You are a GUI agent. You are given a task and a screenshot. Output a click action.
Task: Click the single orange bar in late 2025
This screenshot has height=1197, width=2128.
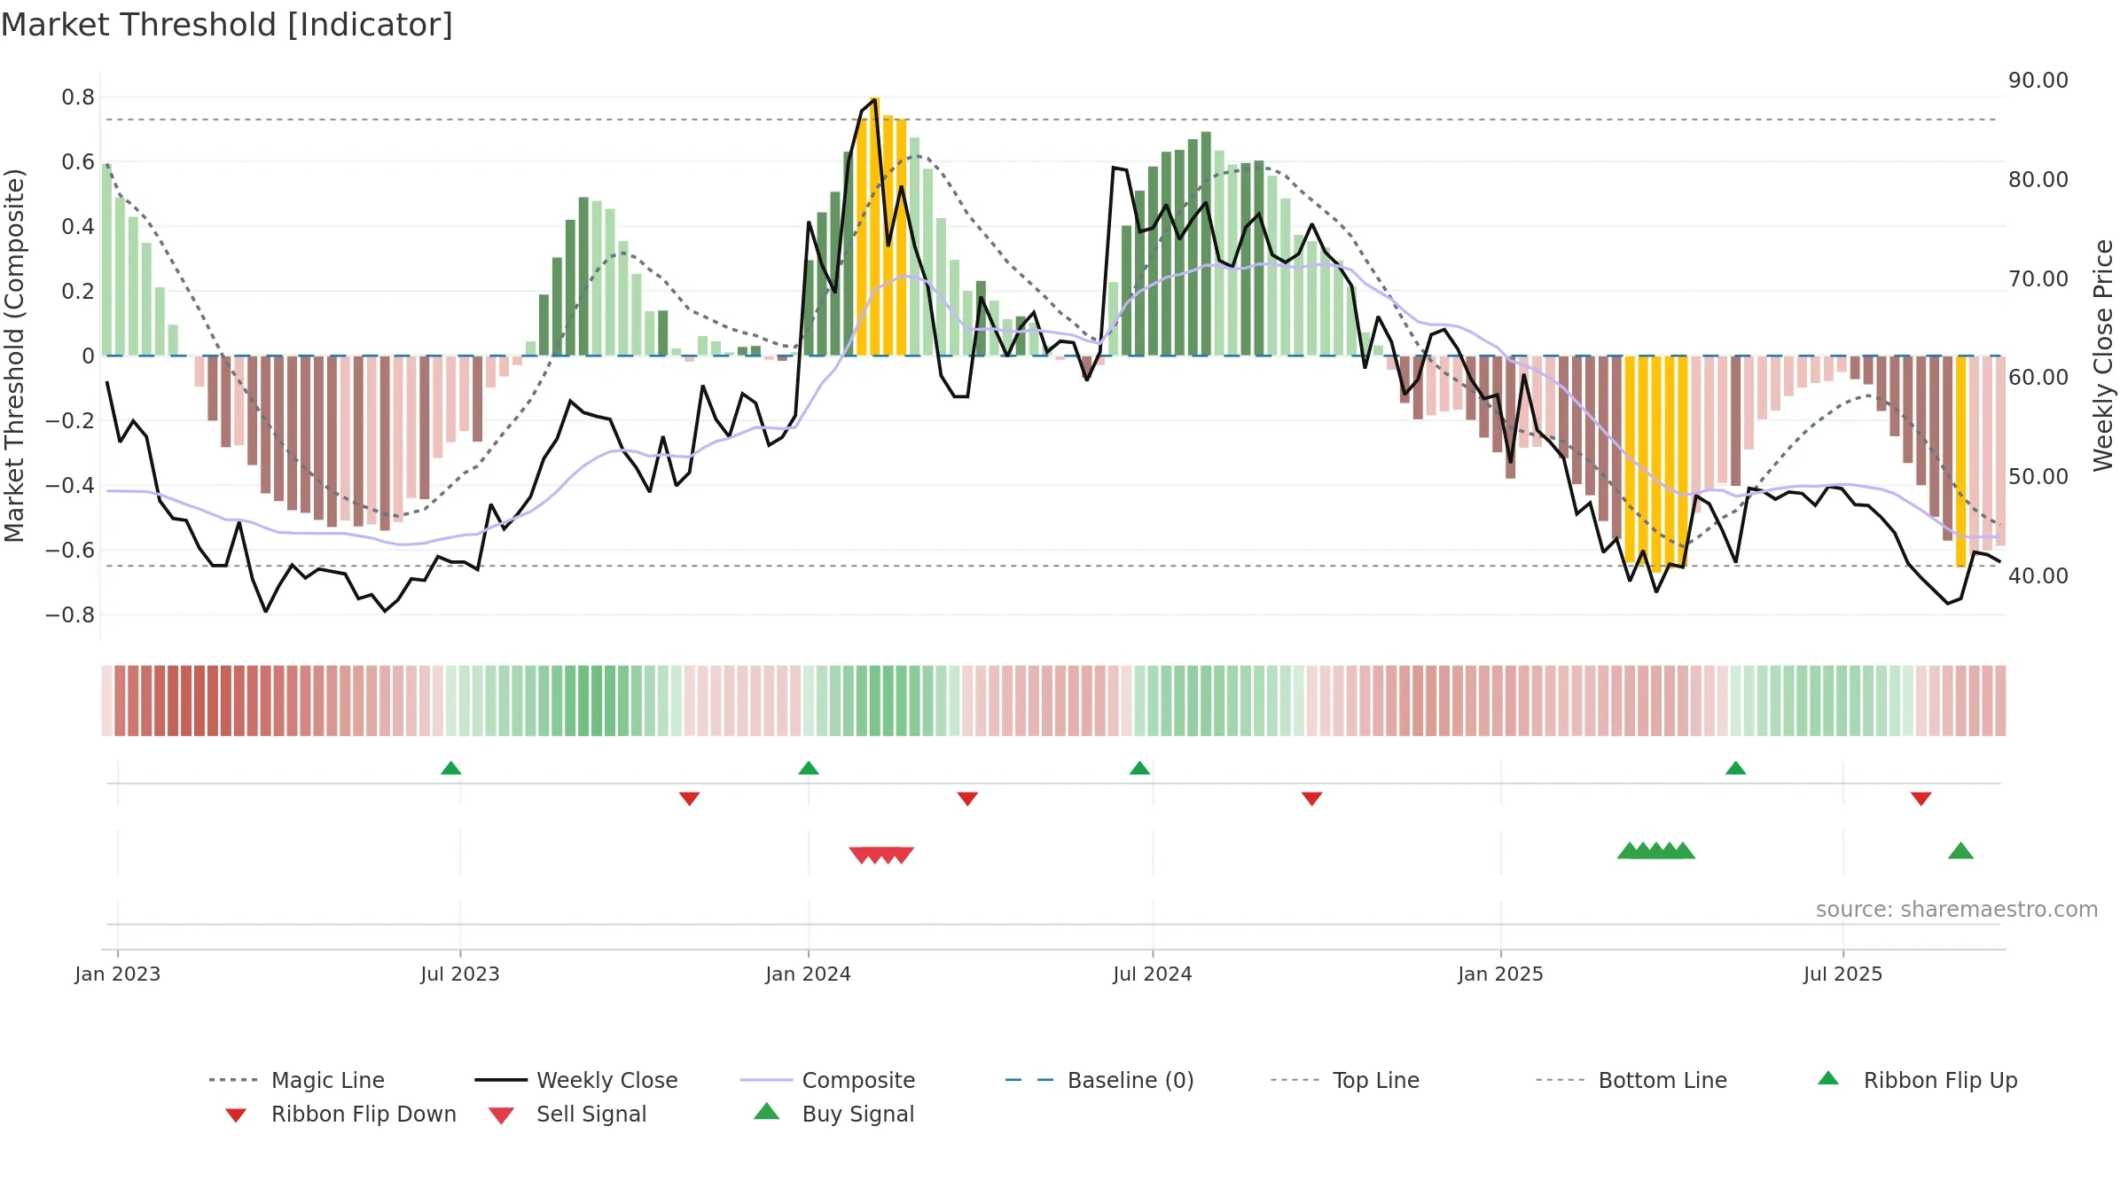[x=1960, y=461]
